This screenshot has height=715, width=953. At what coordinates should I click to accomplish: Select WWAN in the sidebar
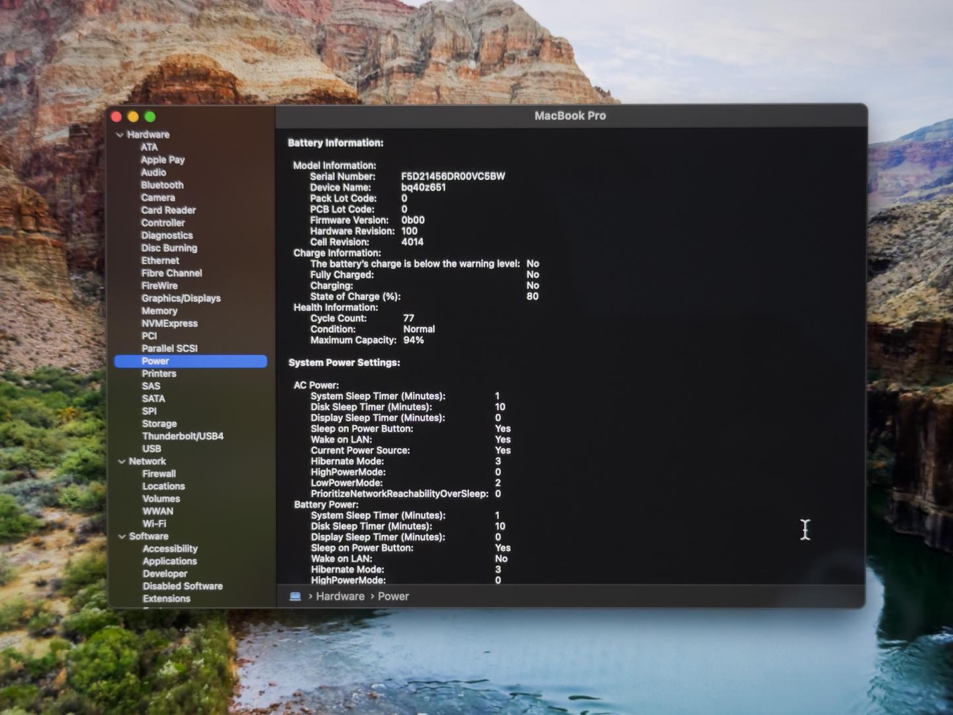[x=158, y=512]
